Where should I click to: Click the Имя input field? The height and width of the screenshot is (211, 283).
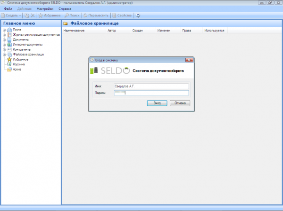pos(151,86)
